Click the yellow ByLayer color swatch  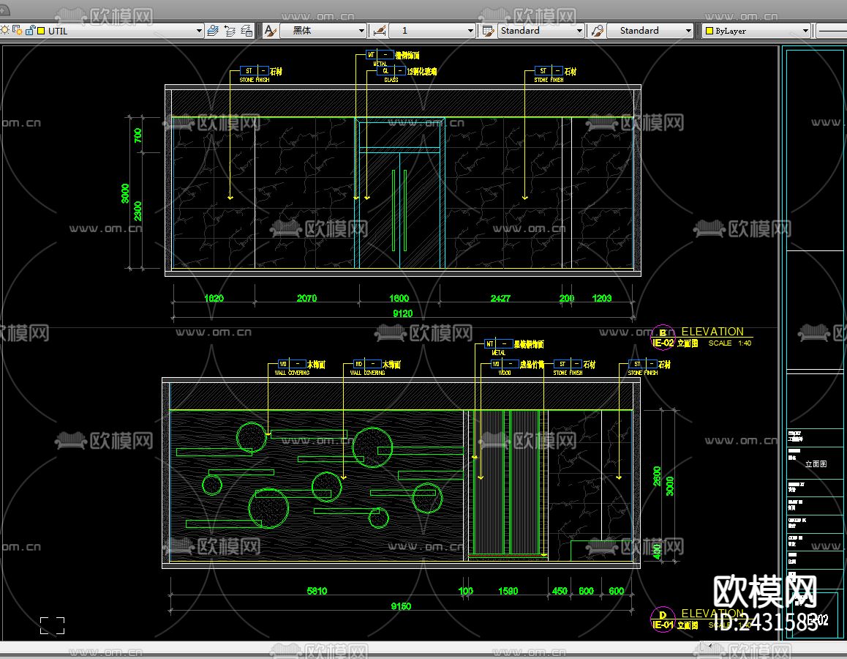709,31
